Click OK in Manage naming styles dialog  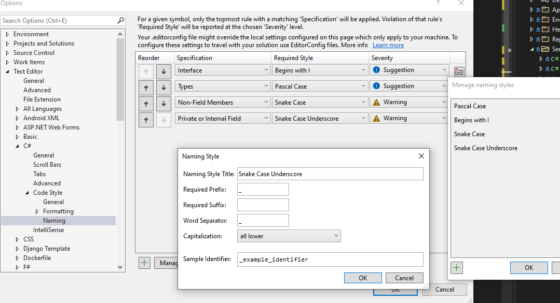[529, 268]
